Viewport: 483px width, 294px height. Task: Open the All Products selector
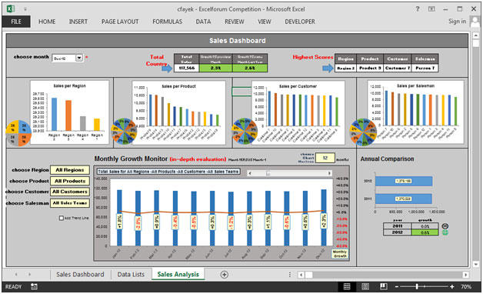pyautogui.click(x=70, y=181)
